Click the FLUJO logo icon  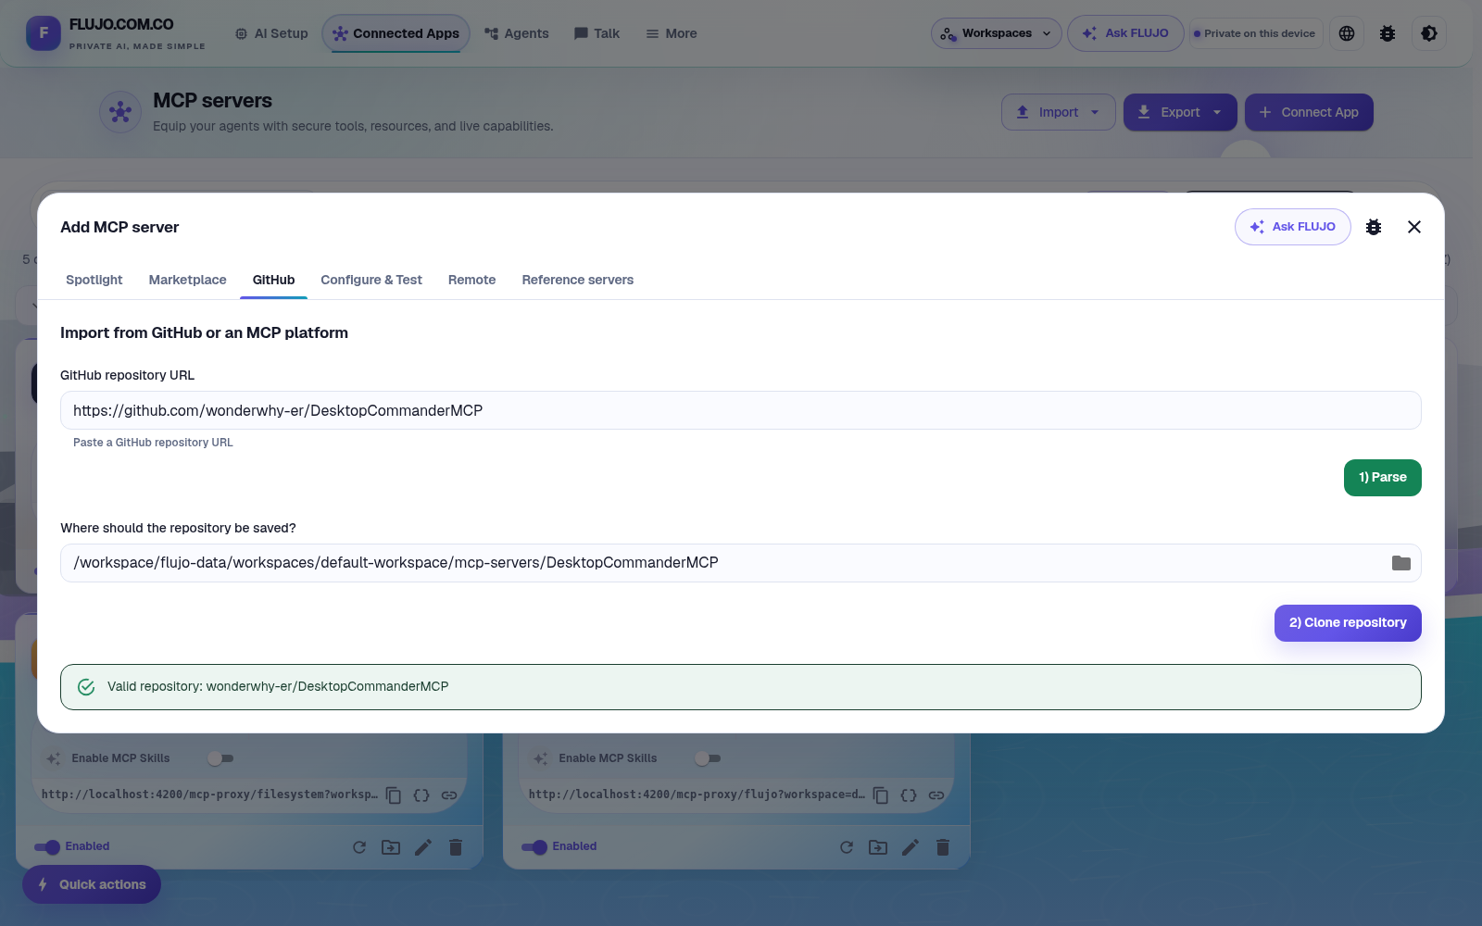tap(44, 33)
